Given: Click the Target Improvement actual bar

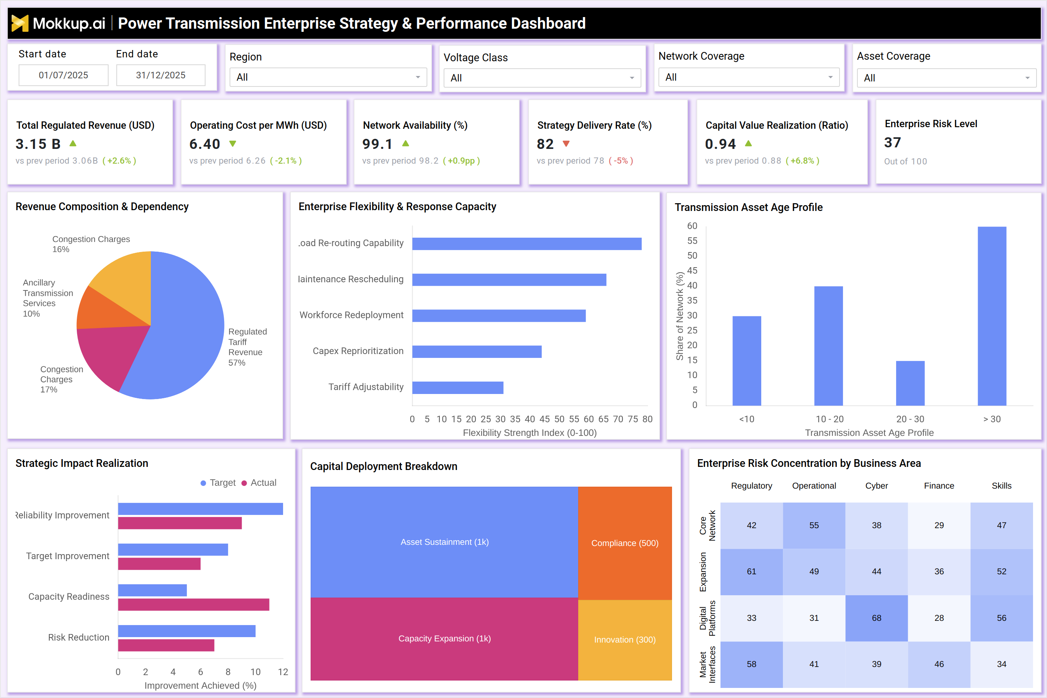Looking at the screenshot, I should coord(159,564).
